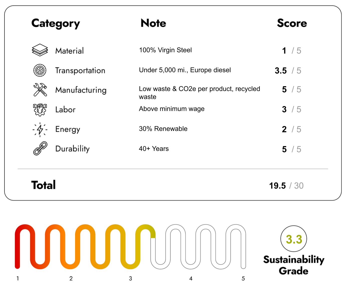
Task: Click the colored end of grade progress bar
Action: click(153, 235)
